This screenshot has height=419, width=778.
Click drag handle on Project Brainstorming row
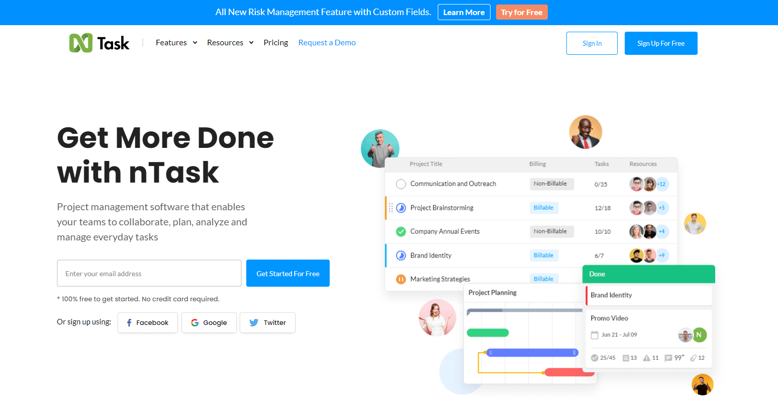391,208
